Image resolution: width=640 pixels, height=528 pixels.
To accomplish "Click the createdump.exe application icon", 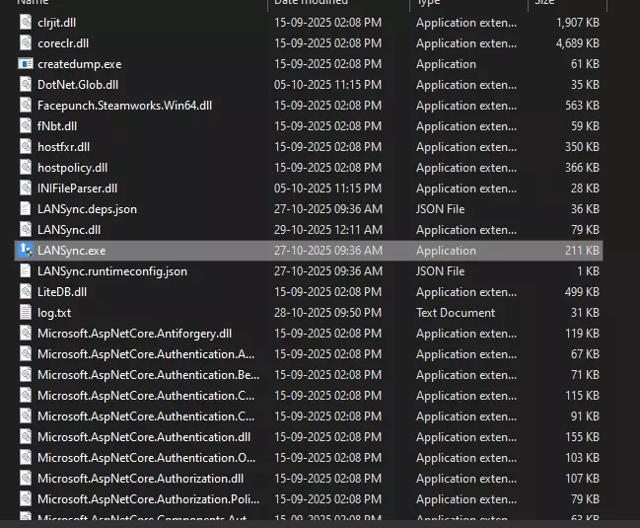I will (26, 64).
